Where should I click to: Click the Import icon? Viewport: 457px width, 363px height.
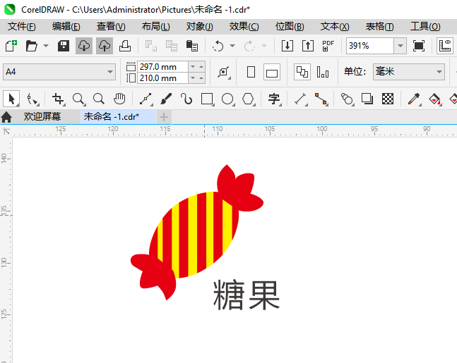(287, 46)
